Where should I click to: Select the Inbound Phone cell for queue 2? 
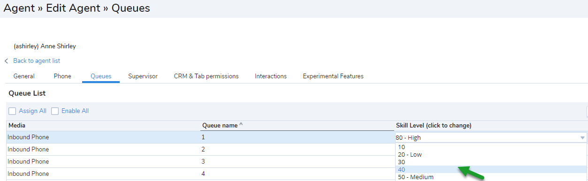(104, 150)
